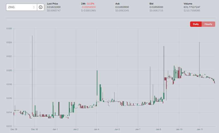
Task: Click the 0.016 y-axis label
Action: 9,98
